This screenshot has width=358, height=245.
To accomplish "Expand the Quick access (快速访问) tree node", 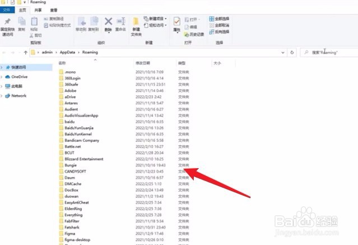I will [x=2, y=67].
